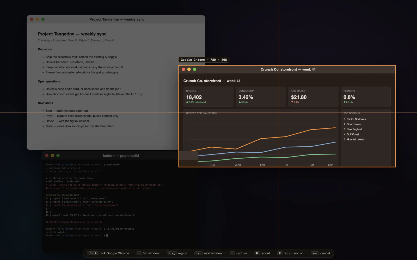Viewport: 417px width, 260px height.
Task: Click 'Freeze the oat-cluster artwork' bullet
Action: tap(82, 73)
